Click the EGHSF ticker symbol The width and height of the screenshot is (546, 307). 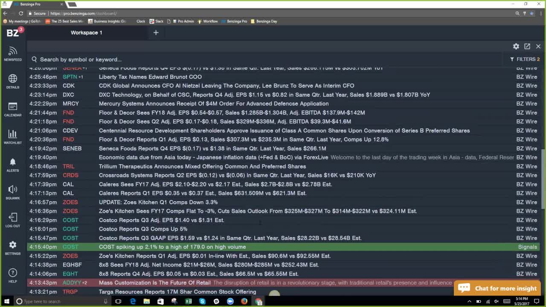(72, 265)
